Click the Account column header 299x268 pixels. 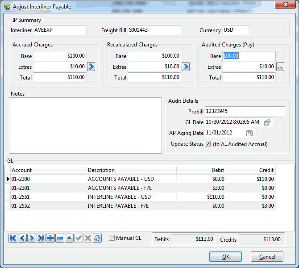pos(49,170)
